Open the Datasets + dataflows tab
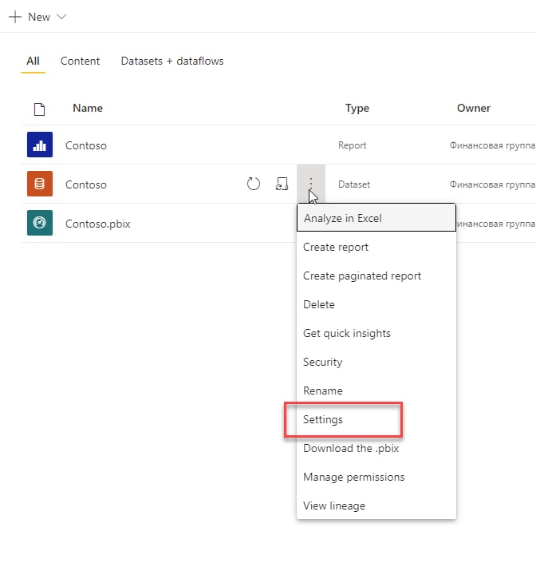Screen dimensions: 536x567 [x=172, y=61]
